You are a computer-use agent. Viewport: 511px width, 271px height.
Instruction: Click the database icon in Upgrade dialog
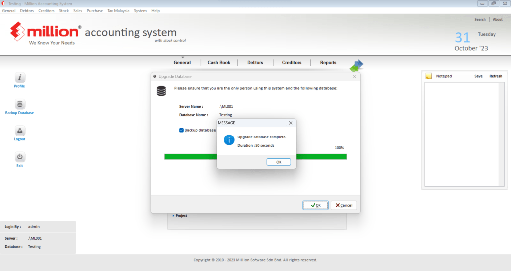tap(161, 91)
